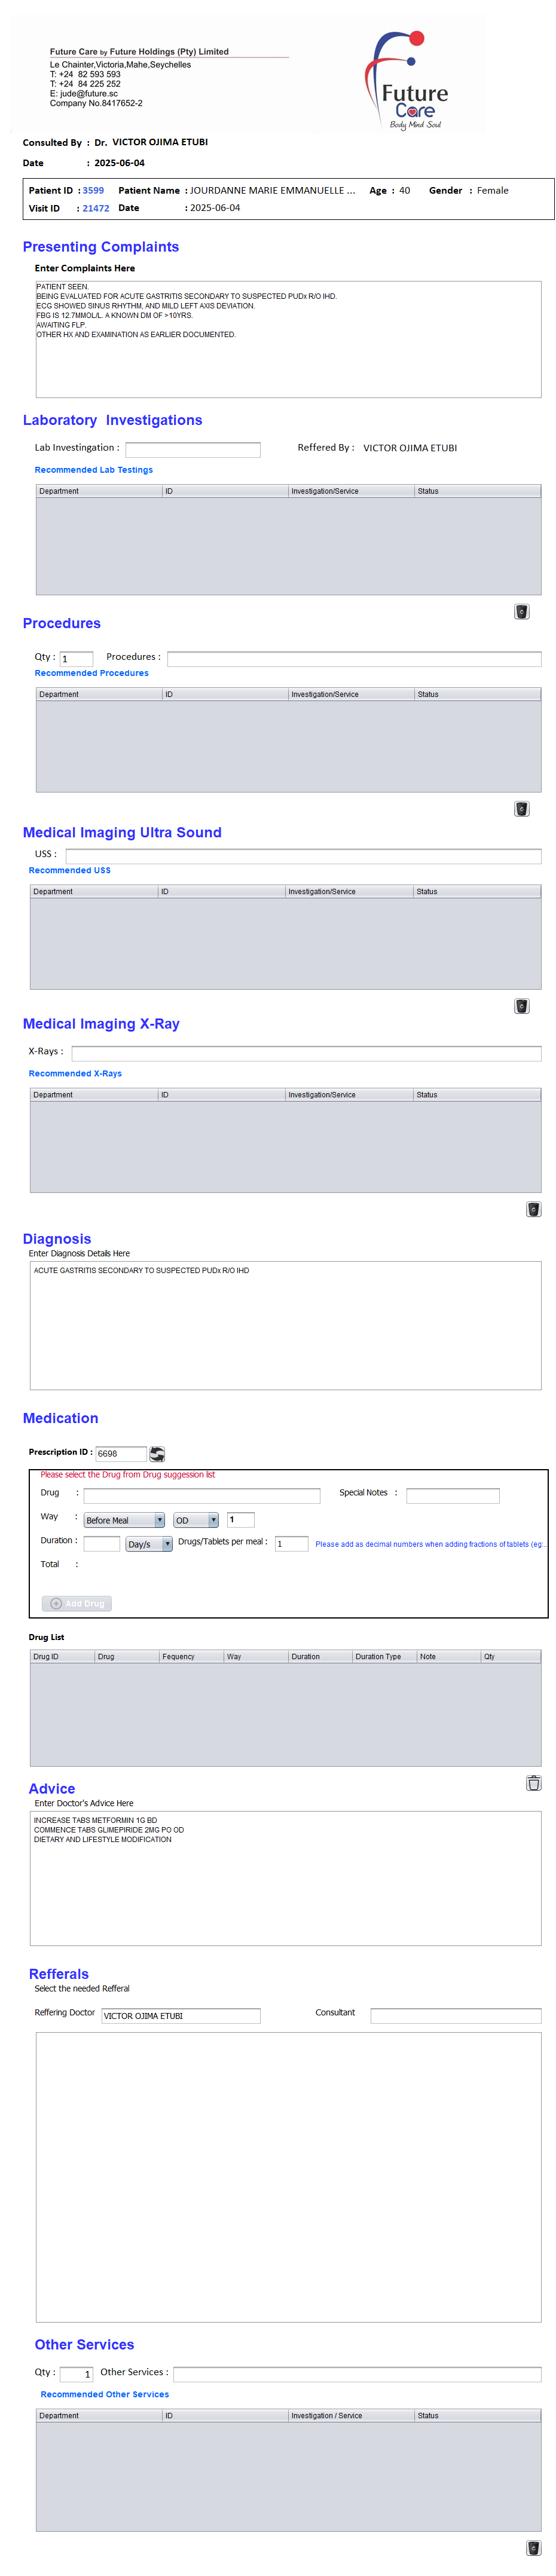Click Recommended Lab Testings link

(94, 469)
